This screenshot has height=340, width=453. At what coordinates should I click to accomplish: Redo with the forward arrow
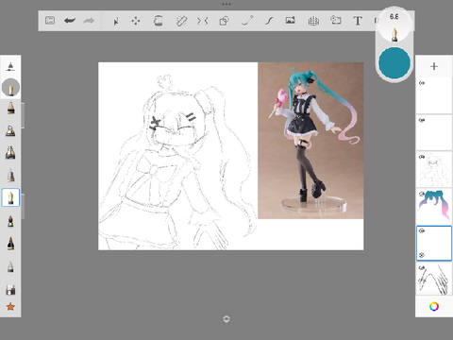click(x=89, y=21)
